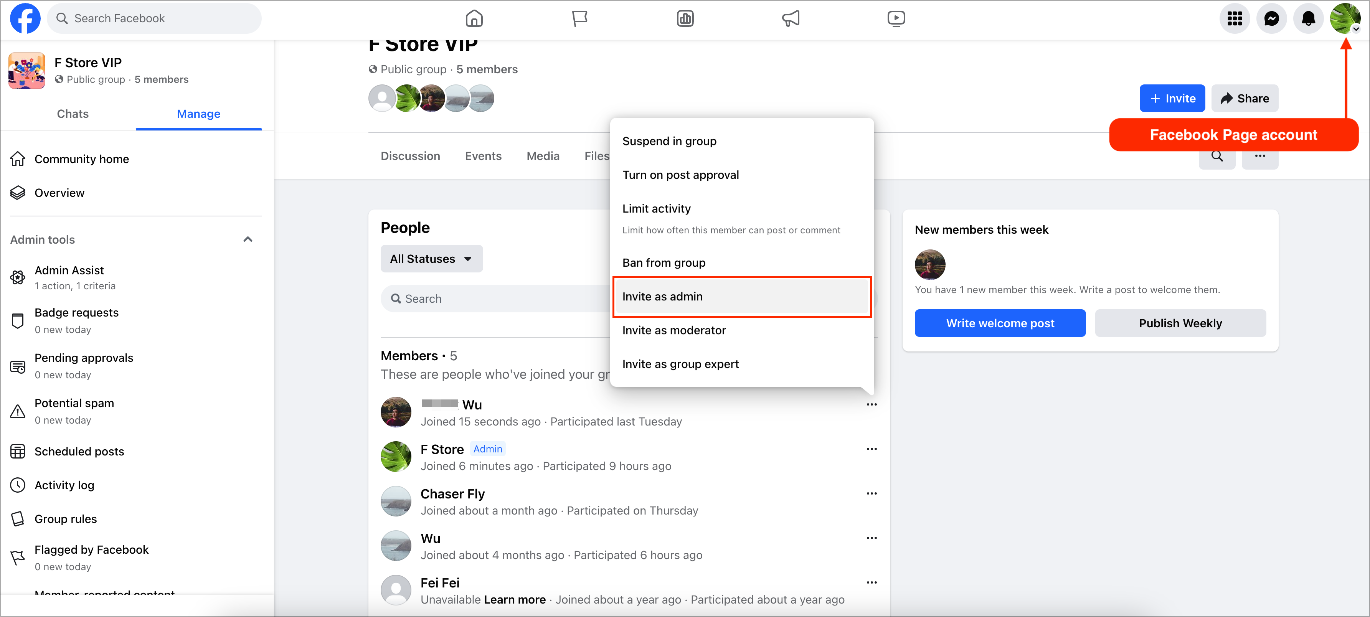This screenshot has height=617, width=1370.
Task: Open the Discussion tab
Action: [x=410, y=156]
